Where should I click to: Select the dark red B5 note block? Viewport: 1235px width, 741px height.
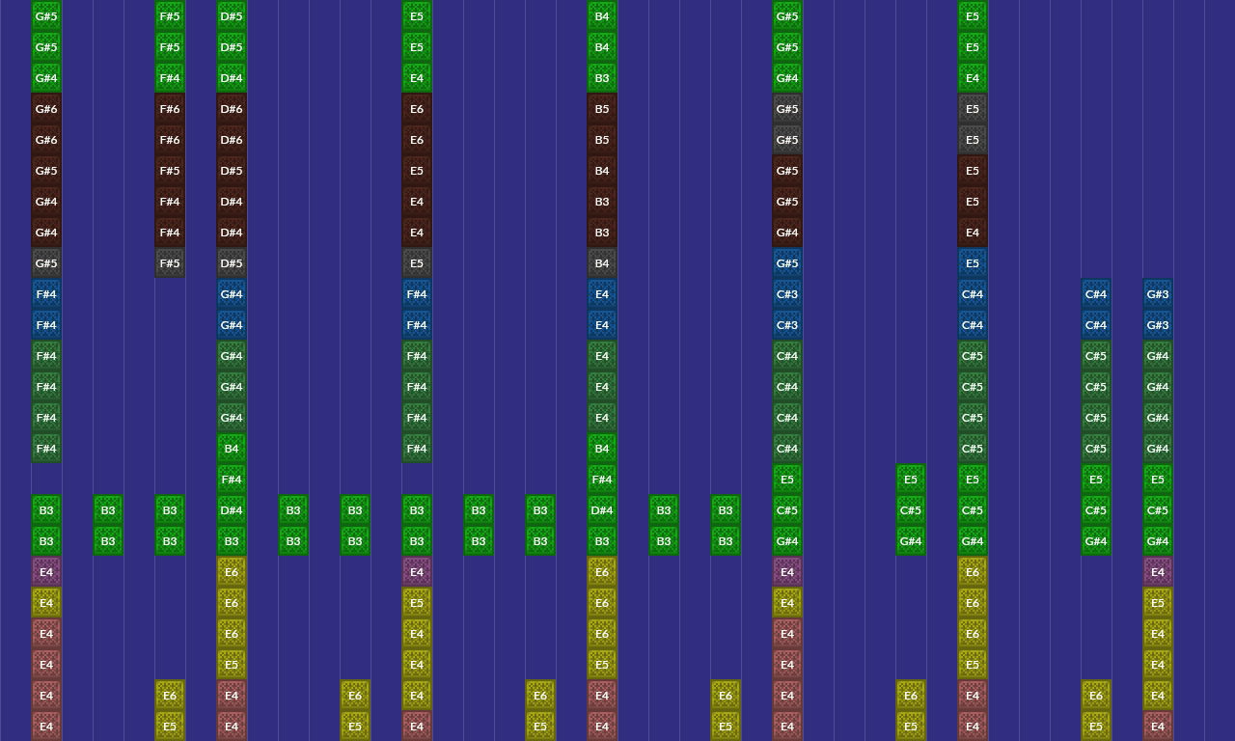point(602,109)
